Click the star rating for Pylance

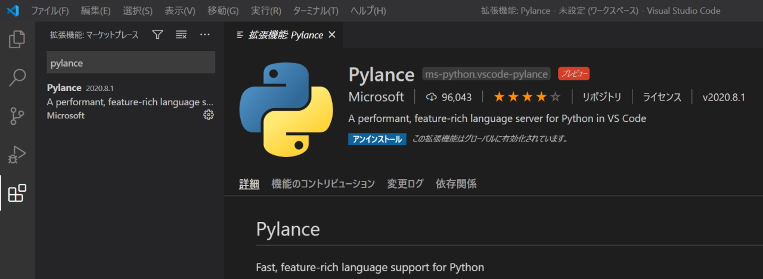click(526, 97)
